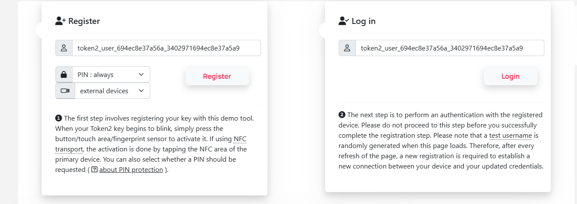The width and height of the screenshot is (577, 204).
Task: Open the "PIN : always" dropdown
Action: click(111, 74)
